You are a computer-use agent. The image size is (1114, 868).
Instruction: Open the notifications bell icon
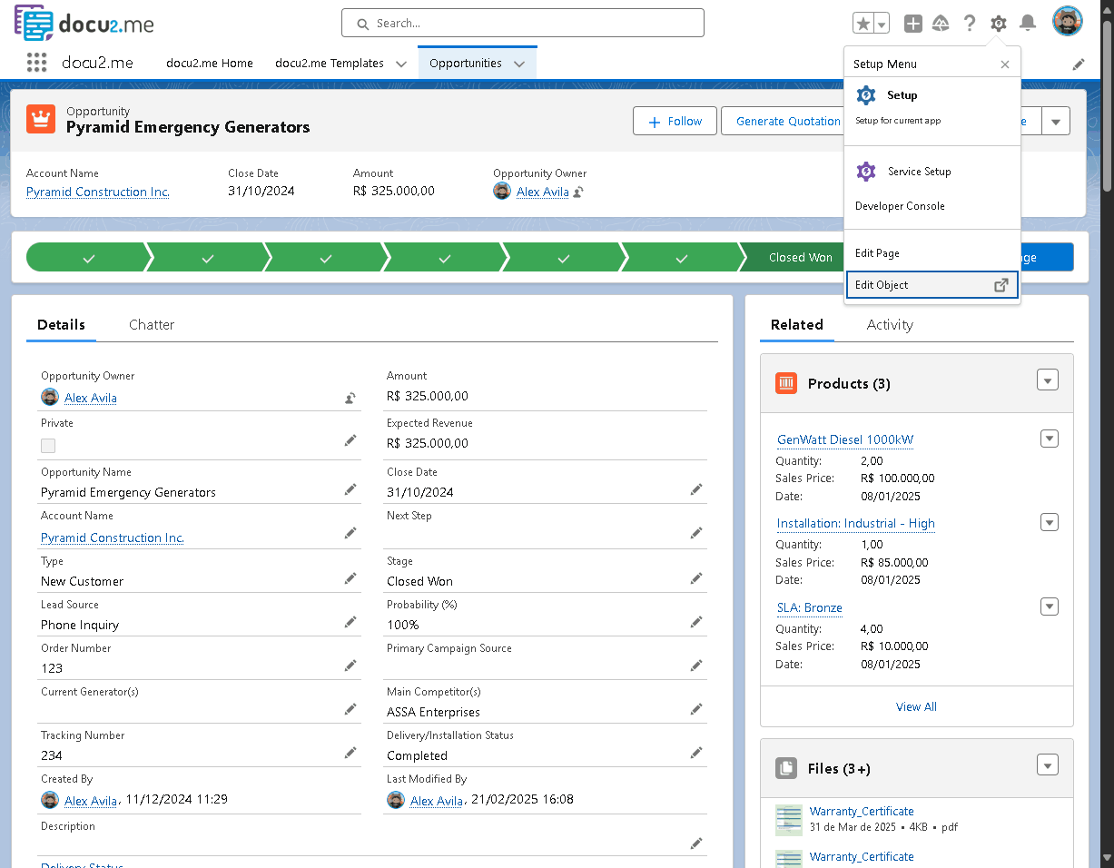(x=1028, y=24)
